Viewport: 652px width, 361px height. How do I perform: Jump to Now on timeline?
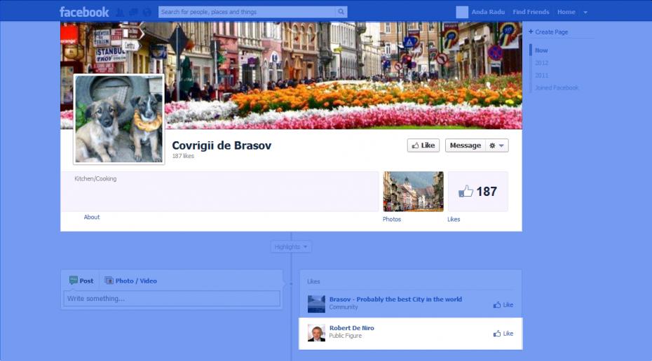(x=541, y=50)
